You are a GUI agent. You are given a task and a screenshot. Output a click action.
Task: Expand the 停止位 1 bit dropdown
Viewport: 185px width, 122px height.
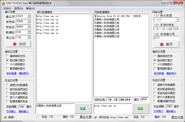29,37
